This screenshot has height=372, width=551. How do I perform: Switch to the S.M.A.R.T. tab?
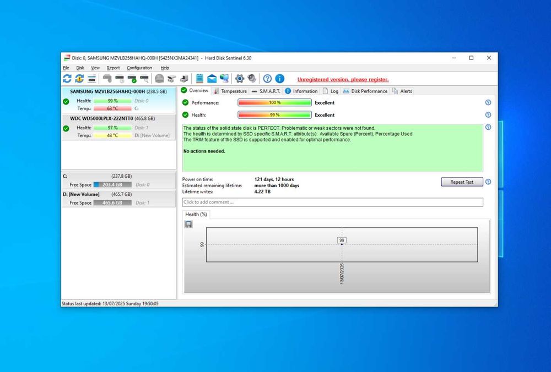point(266,91)
